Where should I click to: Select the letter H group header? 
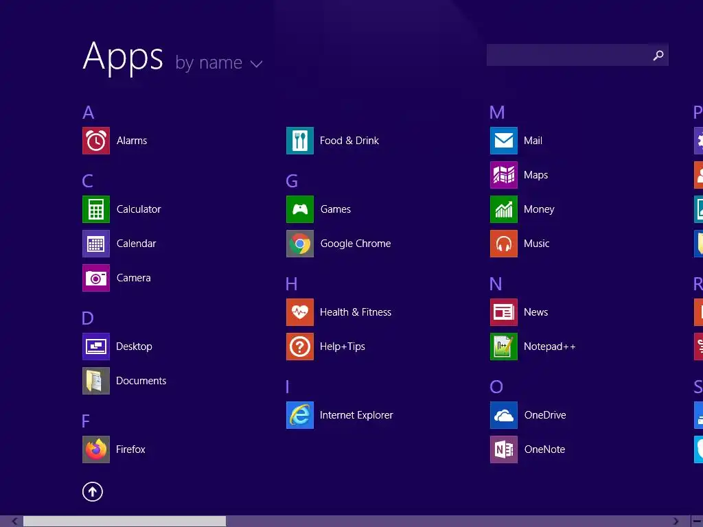(x=291, y=284)
